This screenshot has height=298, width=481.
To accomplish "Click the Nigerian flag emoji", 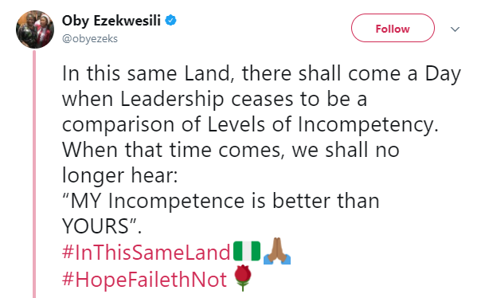I will pos(247,251).
